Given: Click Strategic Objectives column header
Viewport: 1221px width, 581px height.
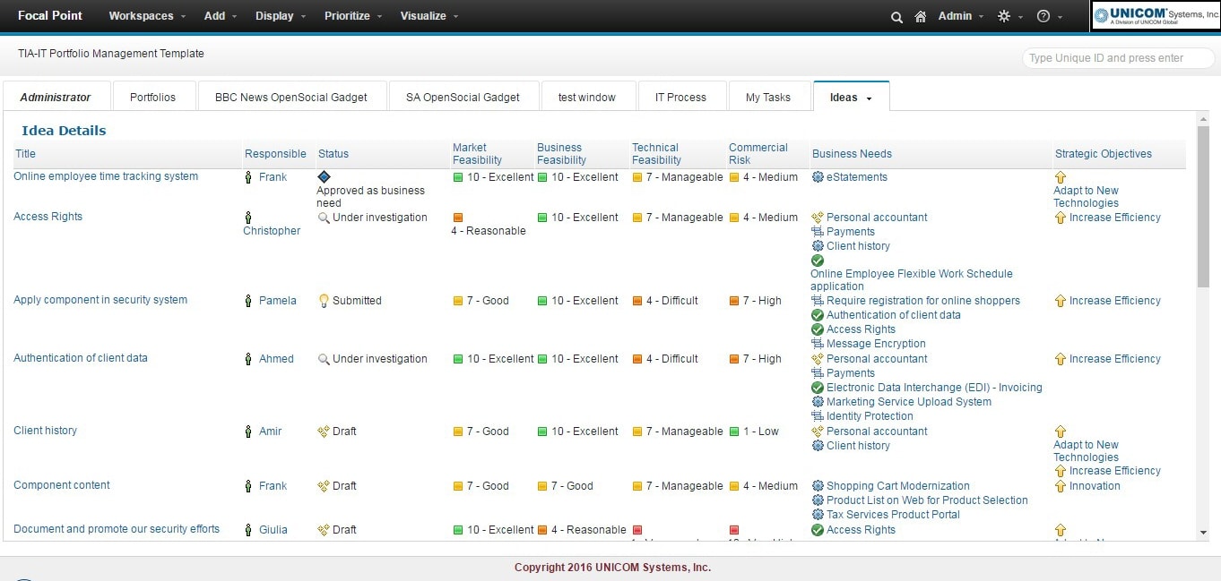Looking at the screenshot, I should (1104, 154).
